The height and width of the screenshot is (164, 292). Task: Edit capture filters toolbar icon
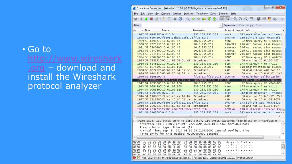point(259,19)
